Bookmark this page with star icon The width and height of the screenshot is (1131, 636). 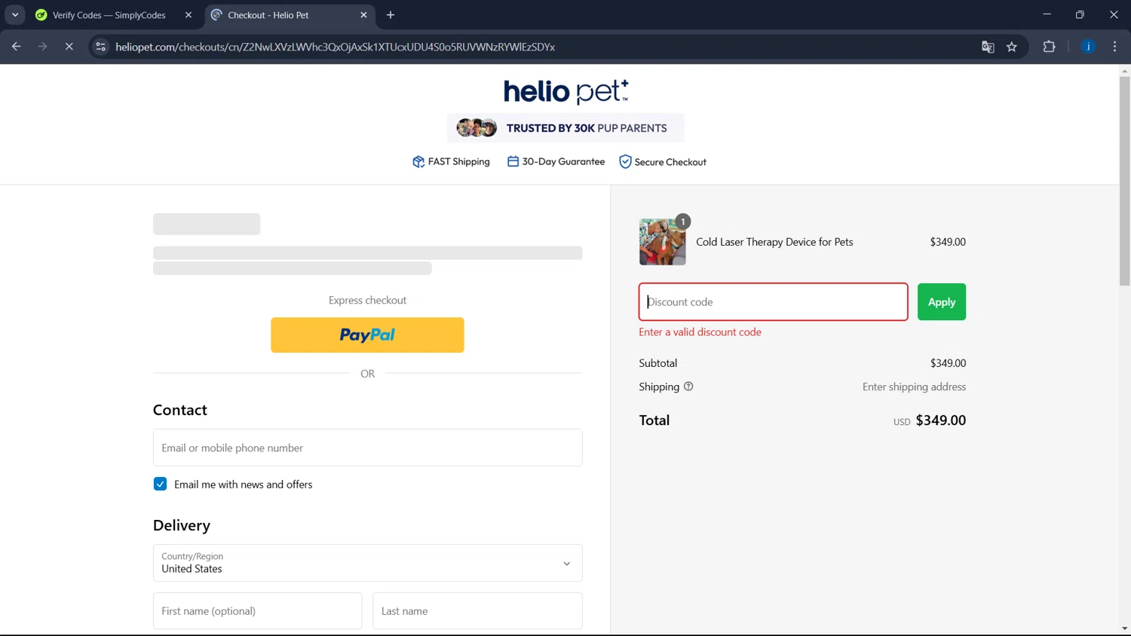tap(1012, 47)
